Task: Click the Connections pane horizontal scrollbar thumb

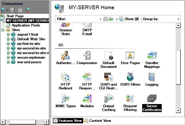Action: click(22, 122)
